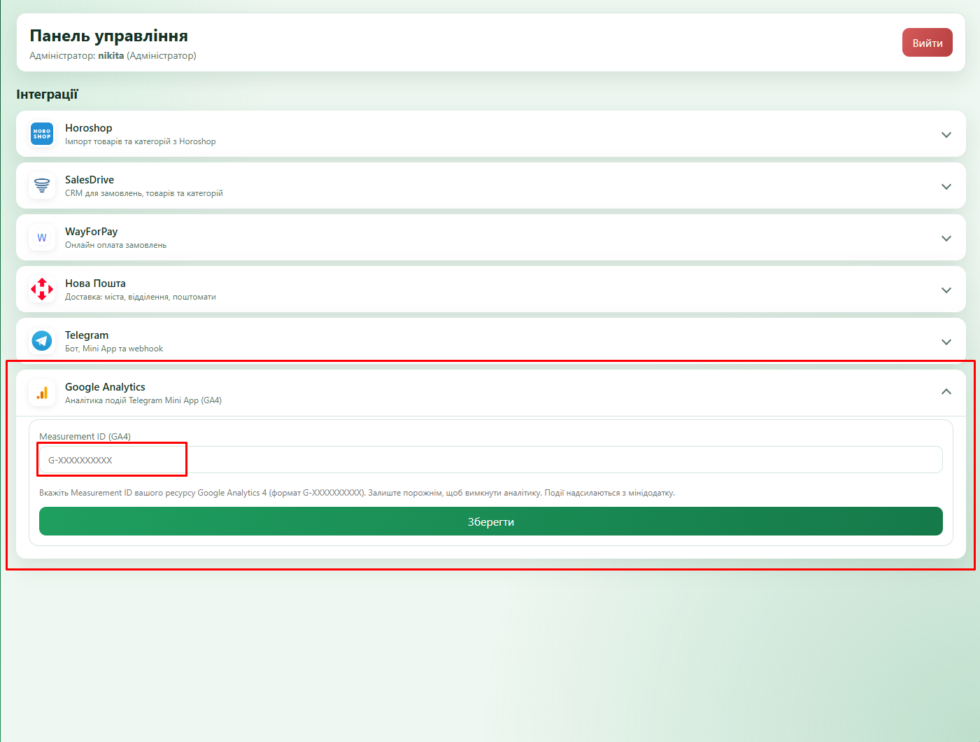Click the Google Analytics bar chart icon
This screenshot has width=980, height=742.
(42, 393)
